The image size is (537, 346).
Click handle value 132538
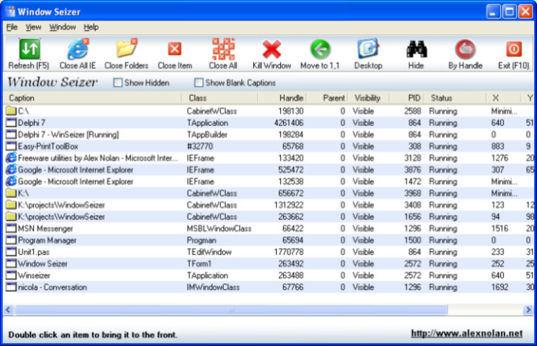point(291,181)
